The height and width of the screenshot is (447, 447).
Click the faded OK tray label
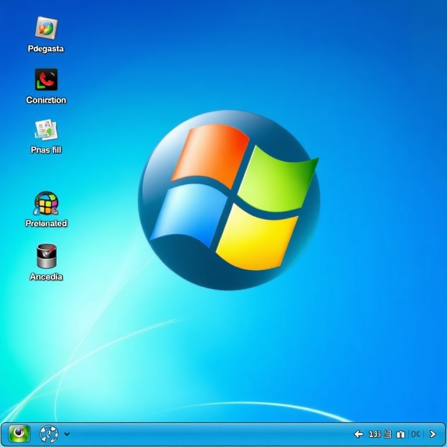click(416, 434)
